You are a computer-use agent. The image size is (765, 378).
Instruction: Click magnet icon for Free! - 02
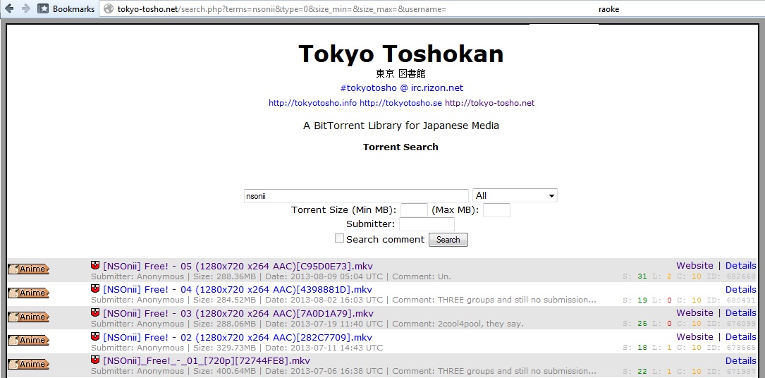point(95,336)
